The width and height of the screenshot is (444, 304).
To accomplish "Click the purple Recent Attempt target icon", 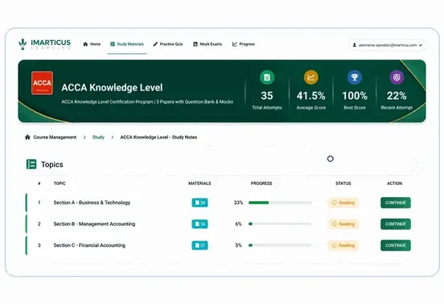I will click(x=397, y=77).
